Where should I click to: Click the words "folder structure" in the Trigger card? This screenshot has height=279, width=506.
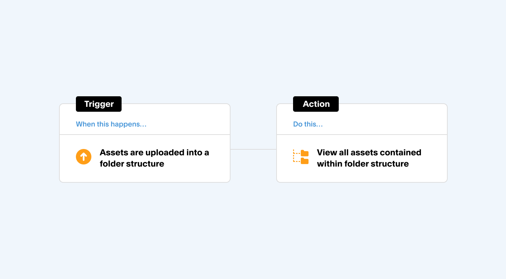coord(132,164)
